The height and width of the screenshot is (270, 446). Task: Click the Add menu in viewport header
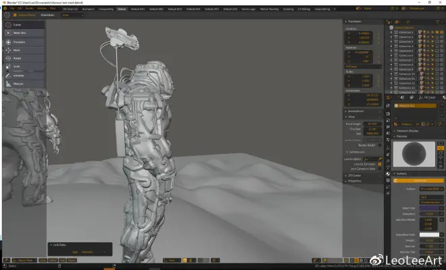click(62, 260)
